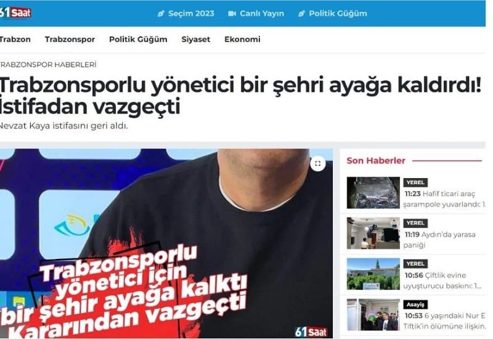Click the video camera icon for Canlı Yayın
Image resolution: width=493 pixels, height=339 pixels.
(232, 14)
